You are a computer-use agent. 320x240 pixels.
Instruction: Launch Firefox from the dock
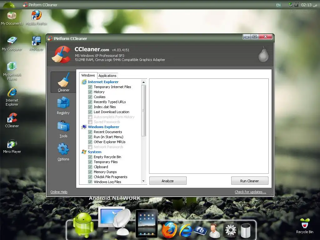tap(169, 230)
